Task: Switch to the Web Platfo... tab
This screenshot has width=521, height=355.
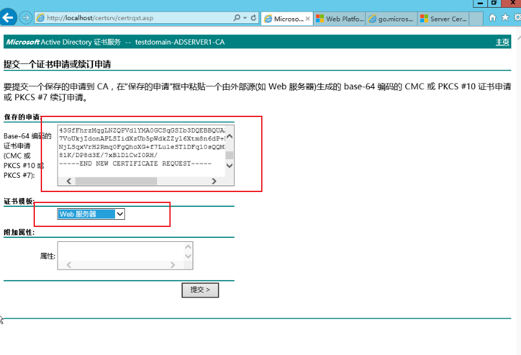Action: pos(339,19)
